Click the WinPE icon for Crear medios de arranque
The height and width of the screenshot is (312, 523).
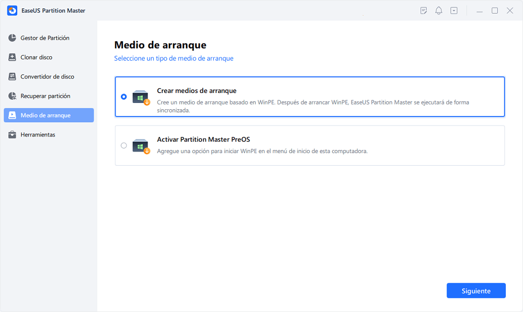(x=141, y=98)
